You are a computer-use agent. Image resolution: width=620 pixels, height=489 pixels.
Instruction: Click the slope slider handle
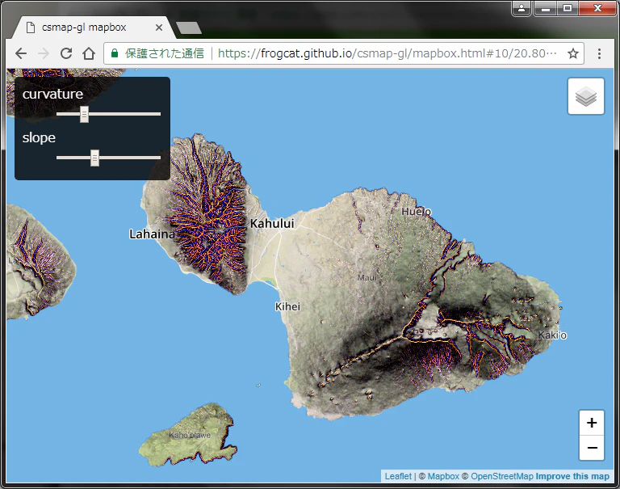pyautogui.click(x=94, y=158)
